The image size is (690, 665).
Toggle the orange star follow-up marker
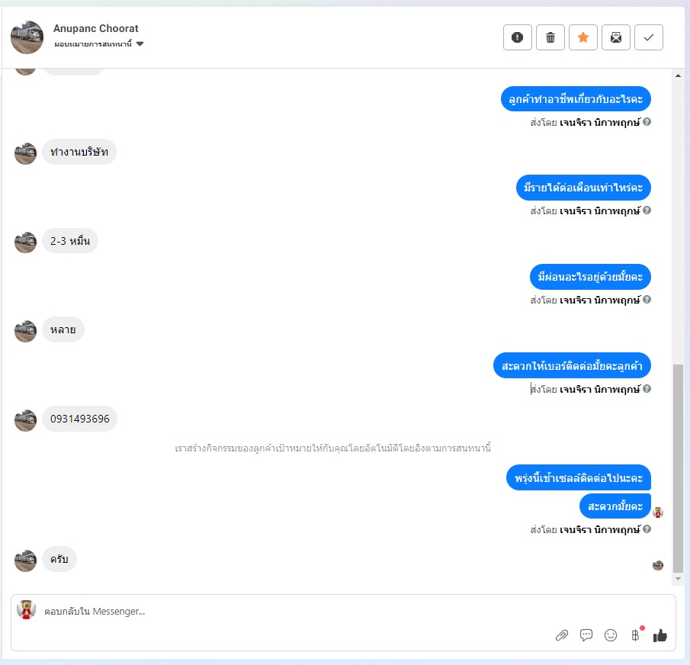(583, 37)
